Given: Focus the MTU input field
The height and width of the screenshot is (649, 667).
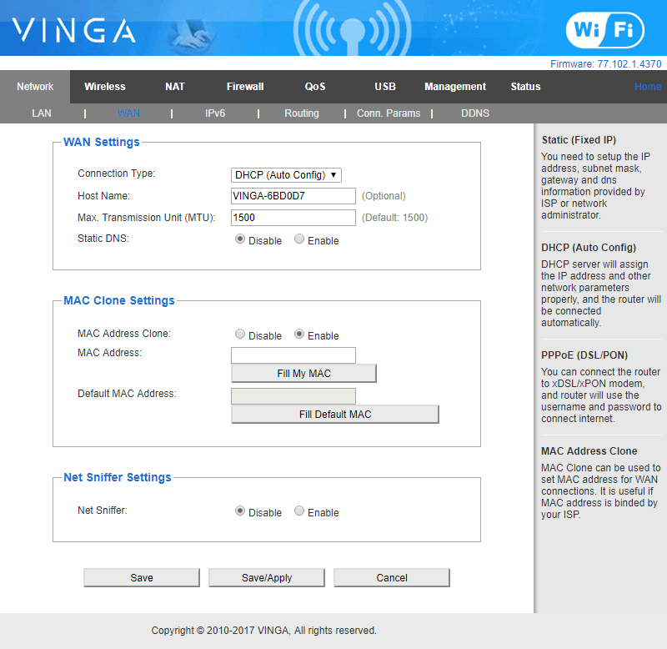Looking at the screenshot, I should tap(293, 218).
